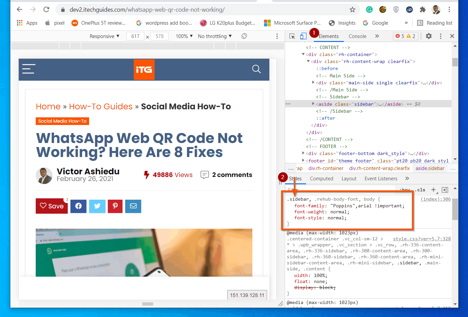This screenshot has height=317, width=468.
Task: Jump to the 2 comments link
Action: tap(226, 175)
